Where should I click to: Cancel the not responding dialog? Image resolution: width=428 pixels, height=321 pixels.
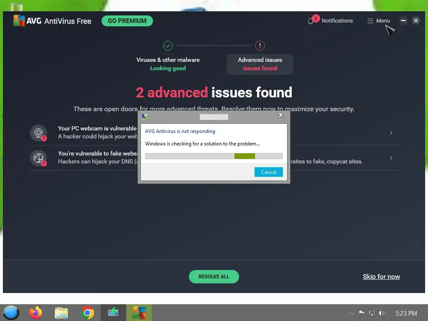269,172
